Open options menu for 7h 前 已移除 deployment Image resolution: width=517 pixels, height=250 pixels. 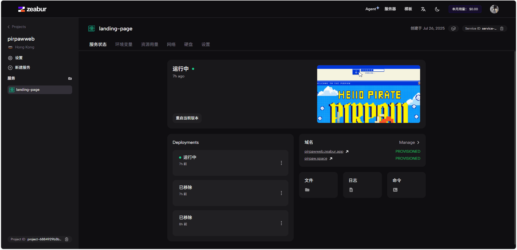click(x=281, y=193)
